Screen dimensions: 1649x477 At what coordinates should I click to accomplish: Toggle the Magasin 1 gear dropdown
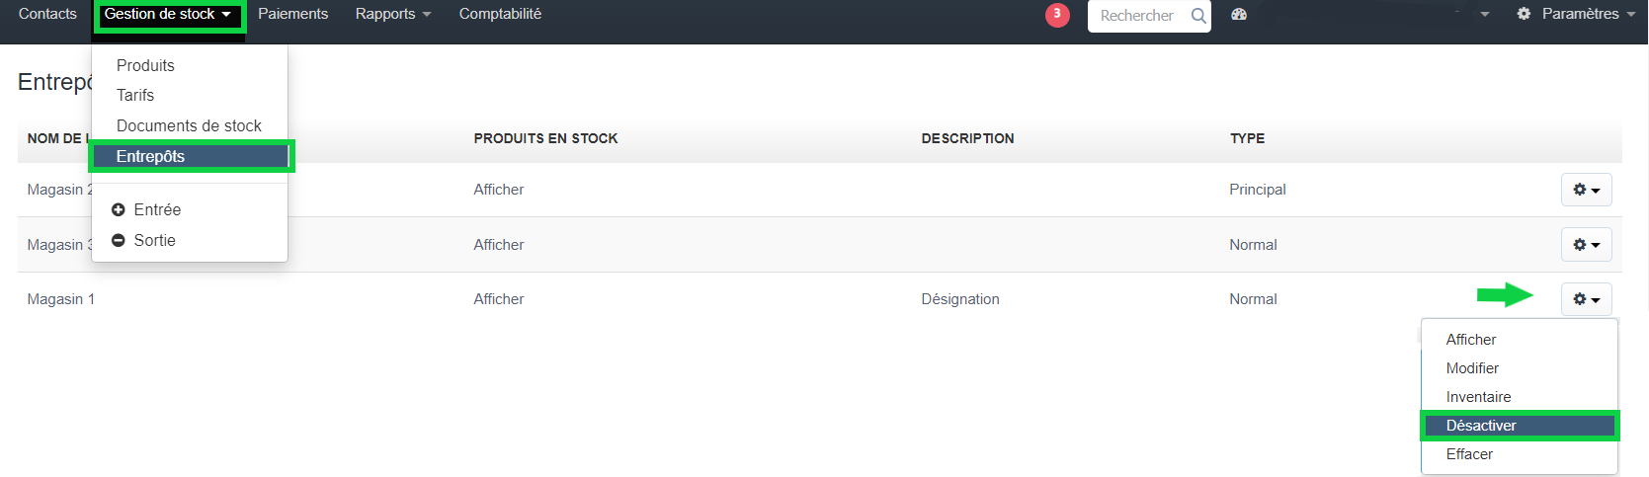[x=1586, y=299]
